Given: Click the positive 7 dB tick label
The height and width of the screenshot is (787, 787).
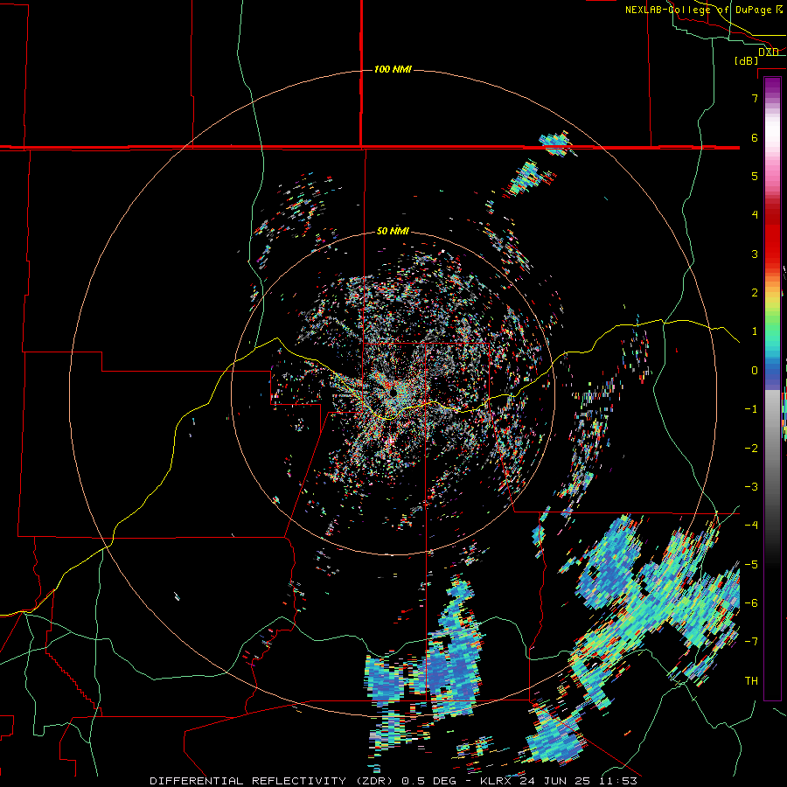Looking at the screenshot, I should point(755,98).
